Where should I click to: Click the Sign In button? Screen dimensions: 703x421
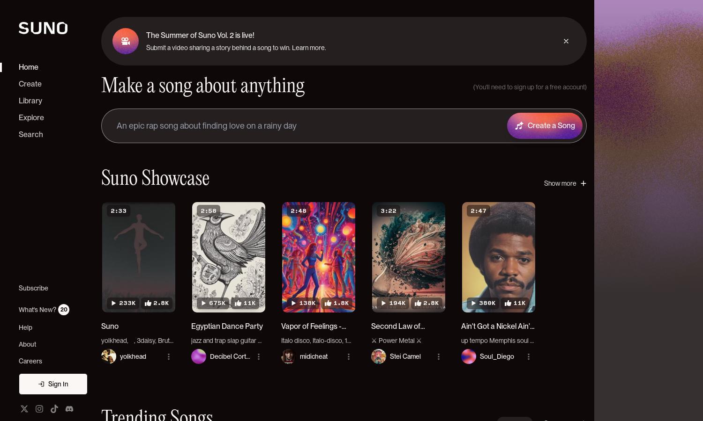53,384
